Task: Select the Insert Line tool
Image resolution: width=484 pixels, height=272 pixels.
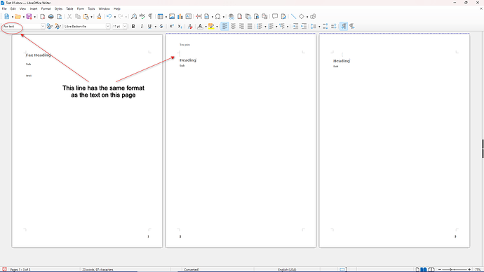Action: click(x=293, y=16)
